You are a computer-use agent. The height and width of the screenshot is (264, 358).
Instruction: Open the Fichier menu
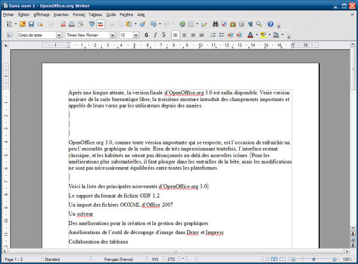pos(8,14)
